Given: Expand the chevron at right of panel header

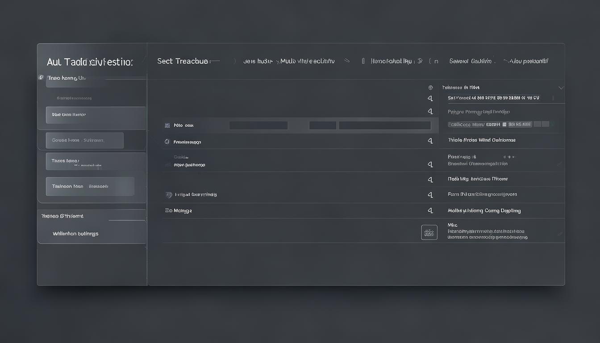Looking at the screenshot, I should (561, 88).
